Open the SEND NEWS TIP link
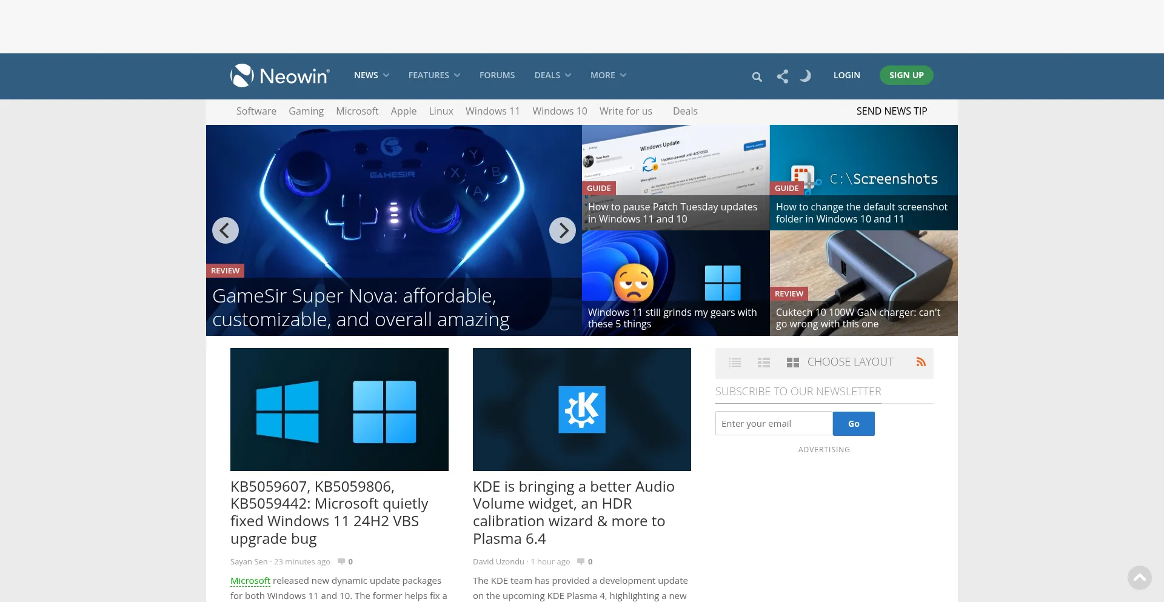Viewport: 1164px width, 602px height. pos(891,111)
